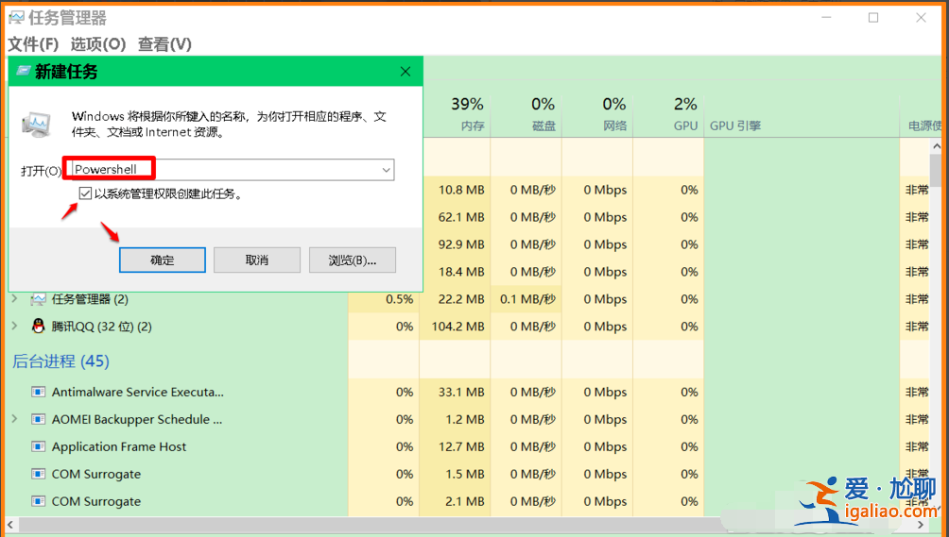Open the 查看(V) menu
The height and width of the screenshot is (537, 949).
coord(164,44)
